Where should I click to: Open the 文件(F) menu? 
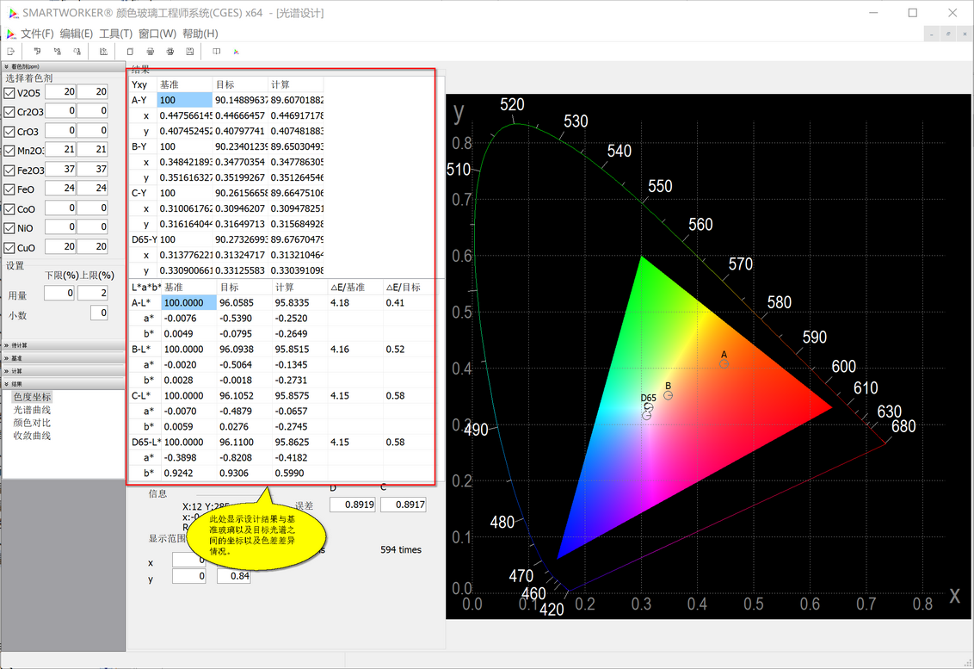click(37, 34)
